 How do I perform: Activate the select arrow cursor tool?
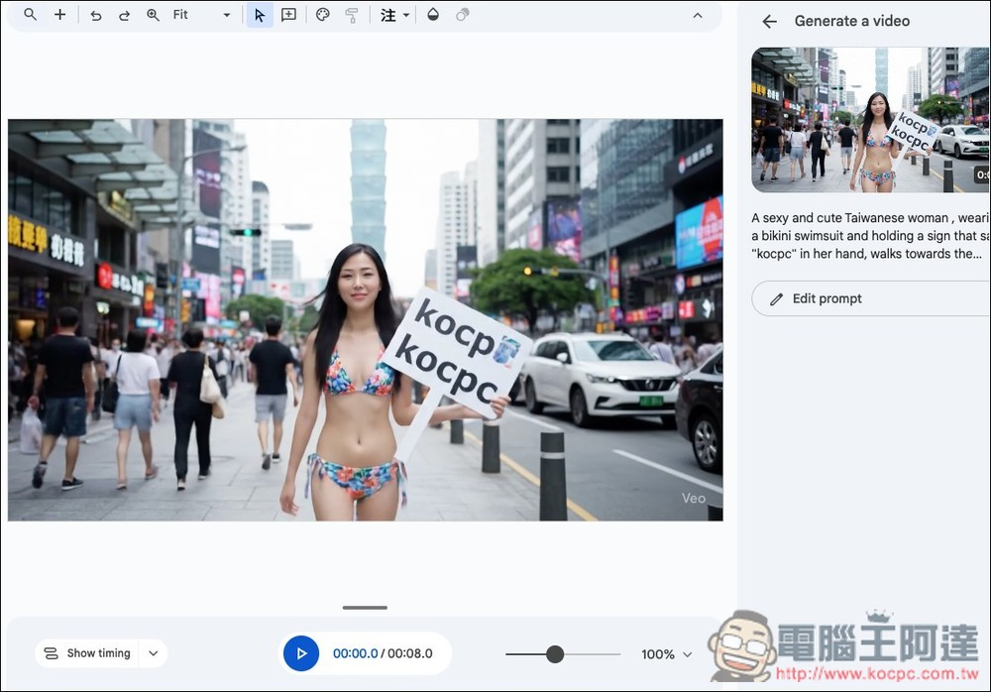tap(260, 15)
